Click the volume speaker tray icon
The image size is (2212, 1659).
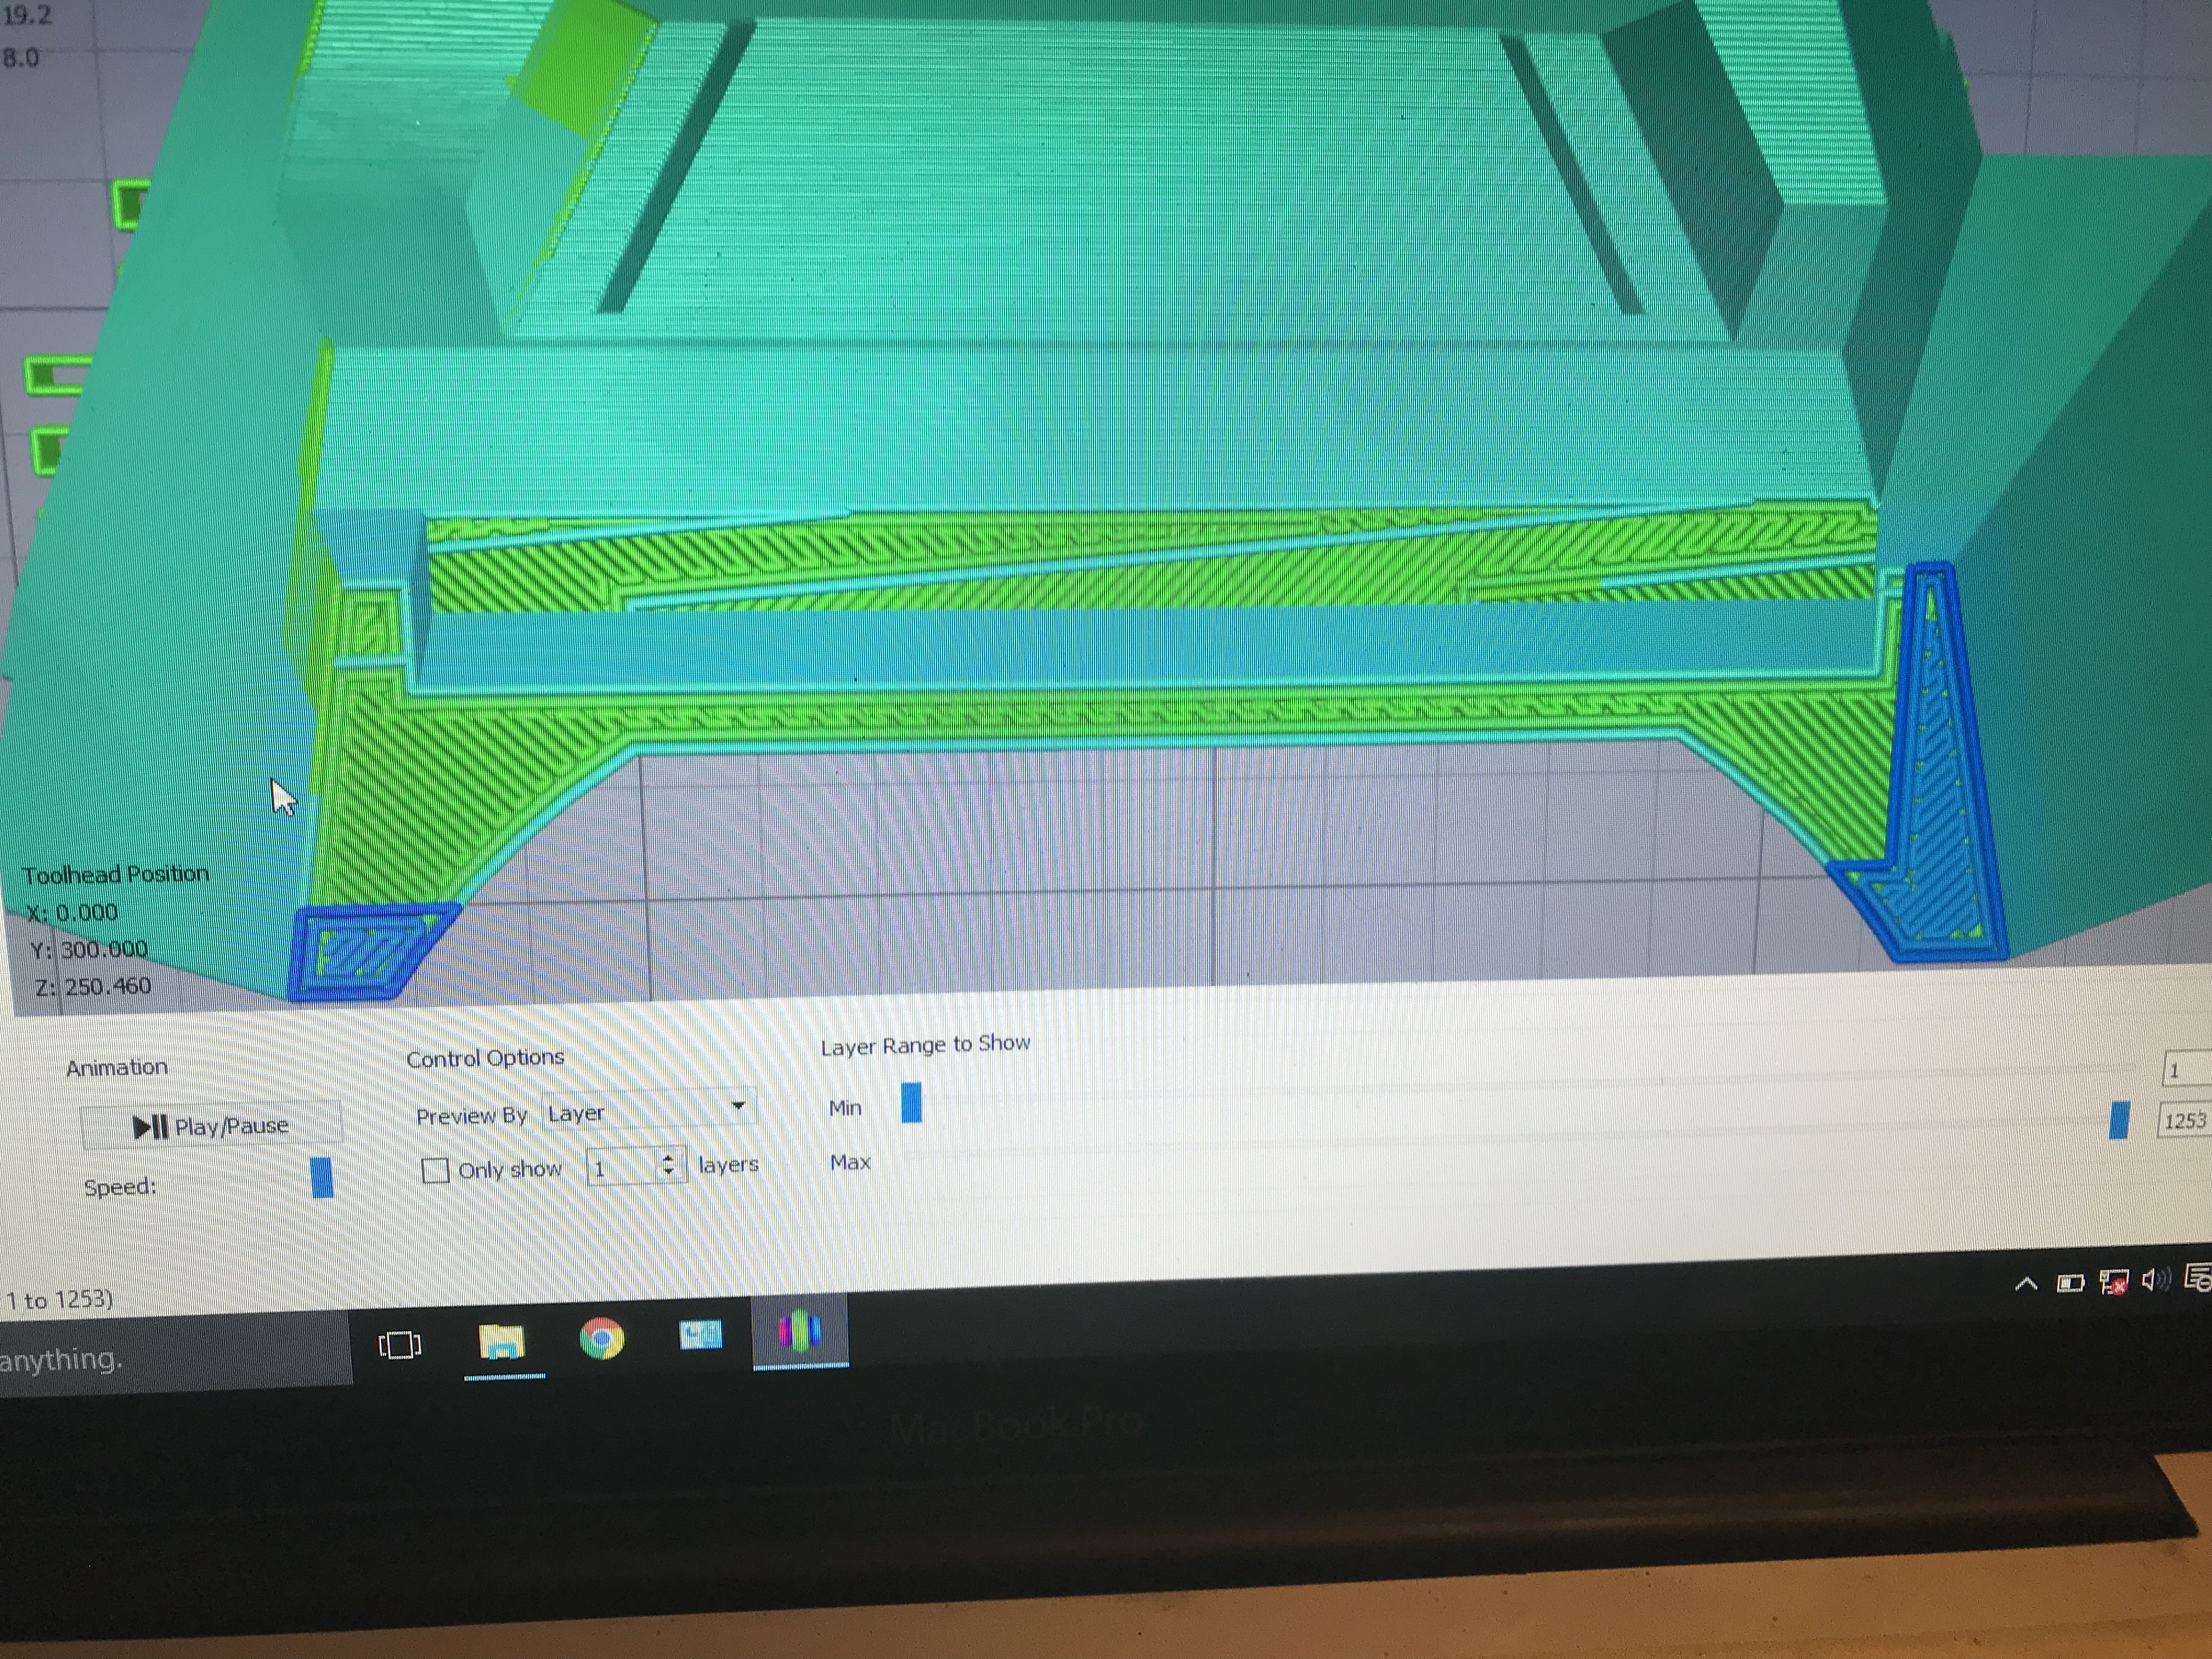(x=2155, y=1280)
